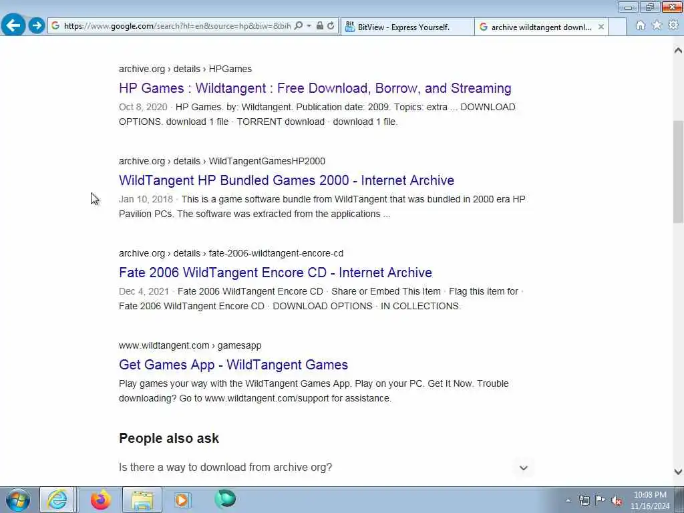
Task: Go to the browser Home icon
Action: click(x=640, y=26)
